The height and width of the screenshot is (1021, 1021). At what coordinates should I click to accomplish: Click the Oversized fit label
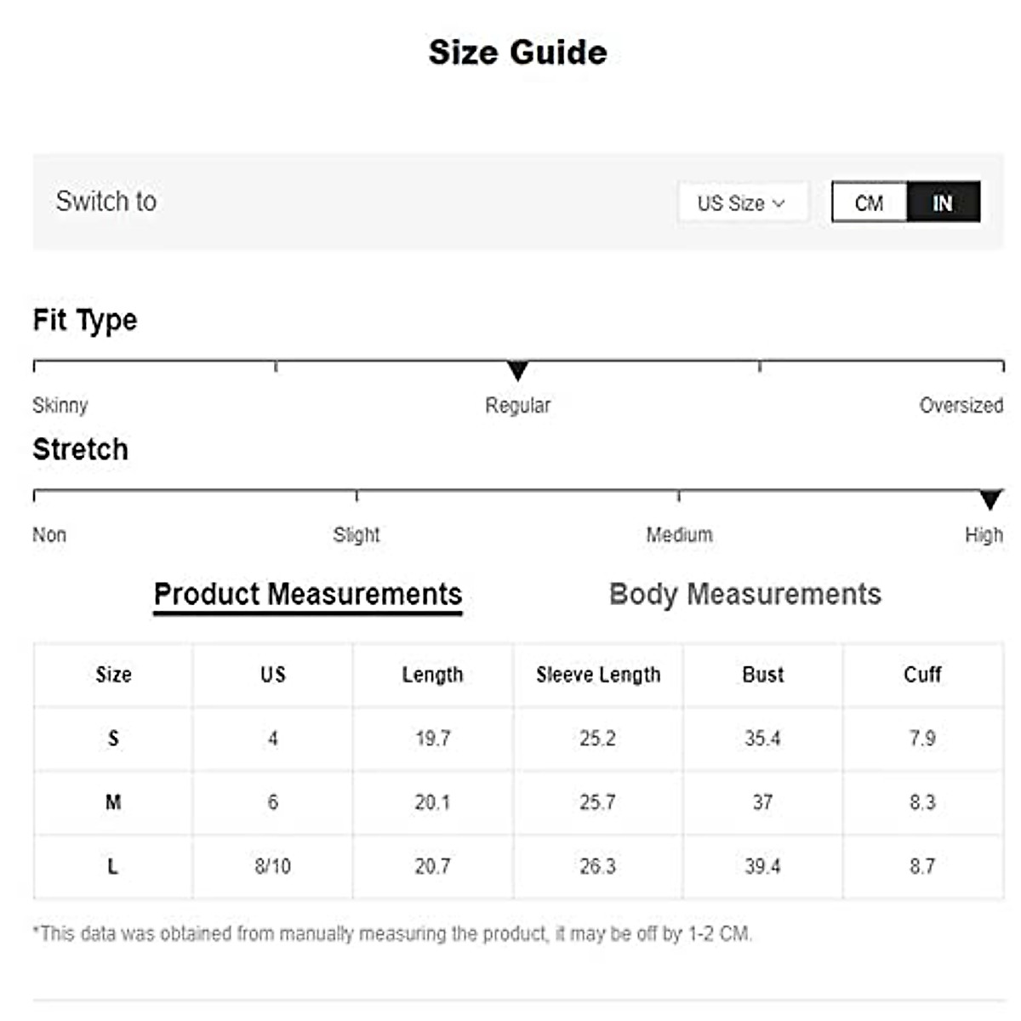pyautogui.click(x=961, y=406)
